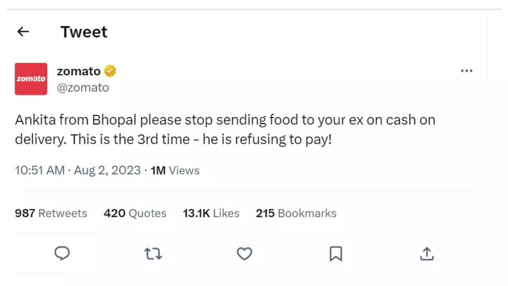Open the zomato display name

pyautogui.click(x=78, y=71)
